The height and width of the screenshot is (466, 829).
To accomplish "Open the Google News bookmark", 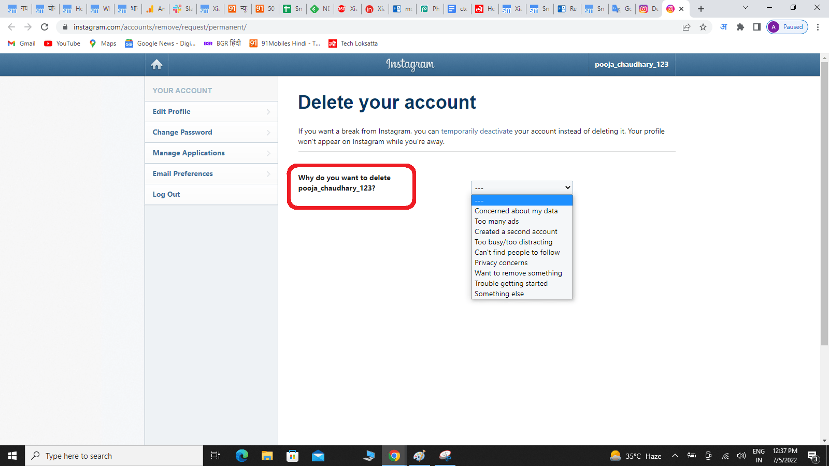I will (160, 43).
